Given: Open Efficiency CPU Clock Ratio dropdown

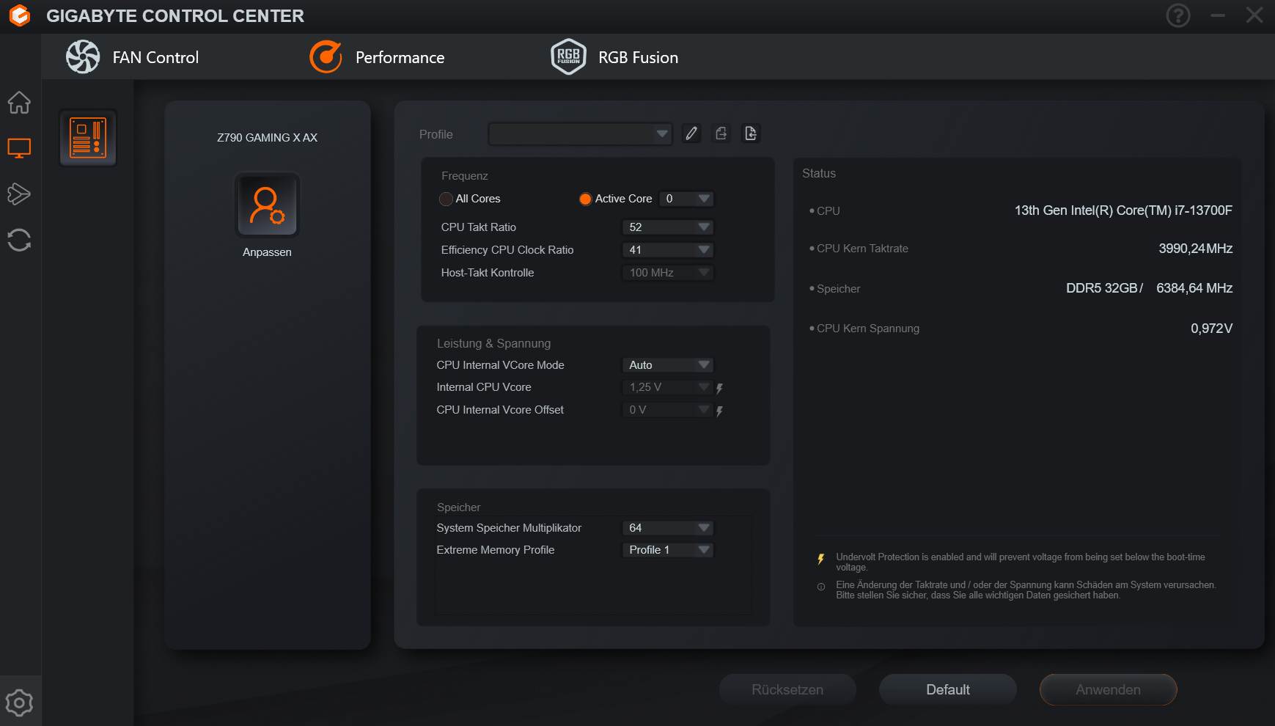Looking at the screenshot, I should tap(668, 250).
